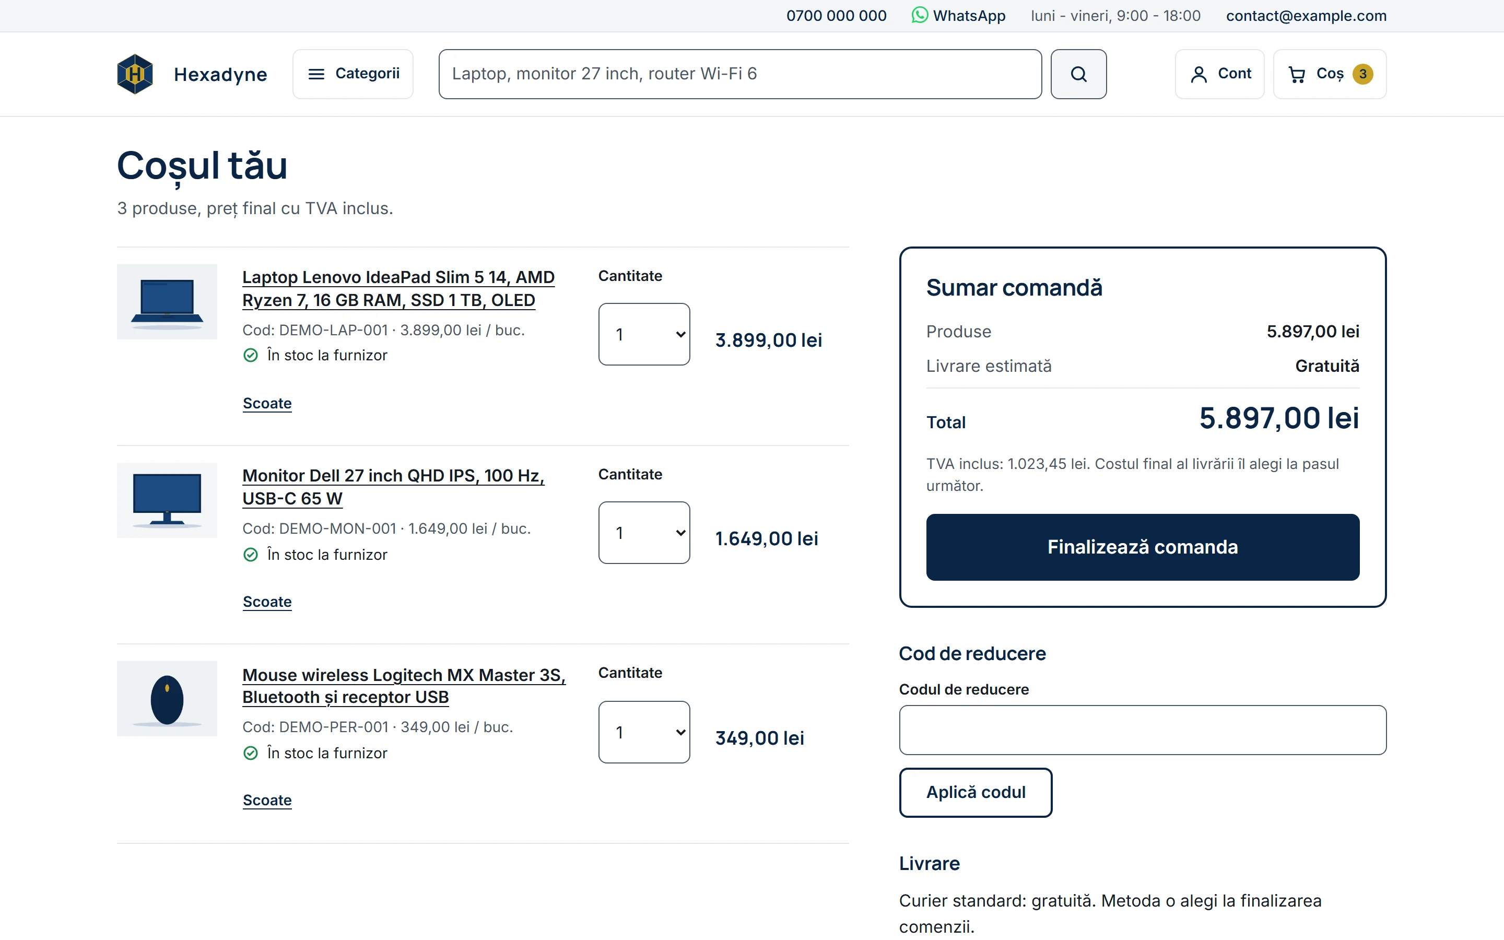Click the laptop product thumbnail
The image size is (1504, 940).
[x=167, y=302]
